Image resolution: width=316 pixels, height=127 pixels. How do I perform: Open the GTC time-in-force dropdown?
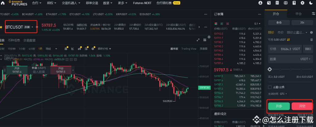[x=284, y=94]
